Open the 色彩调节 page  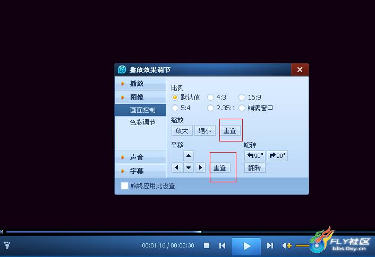coord(142,122)
